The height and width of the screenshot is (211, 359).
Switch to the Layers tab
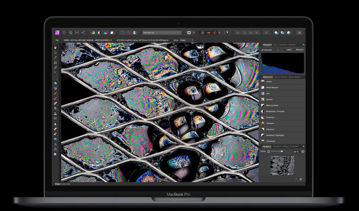coord(277,77)
